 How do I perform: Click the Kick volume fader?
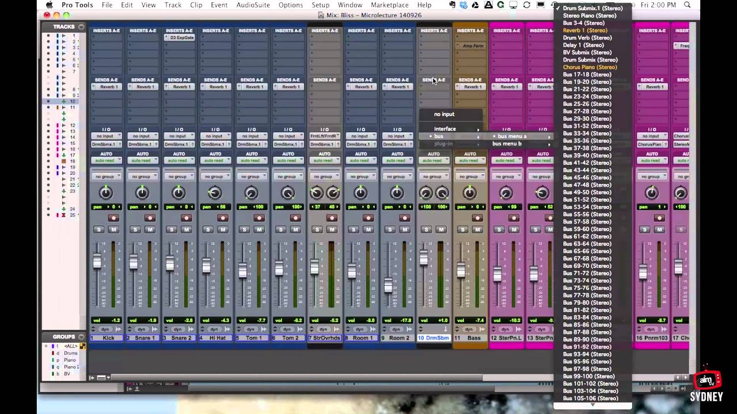point(97,262)
